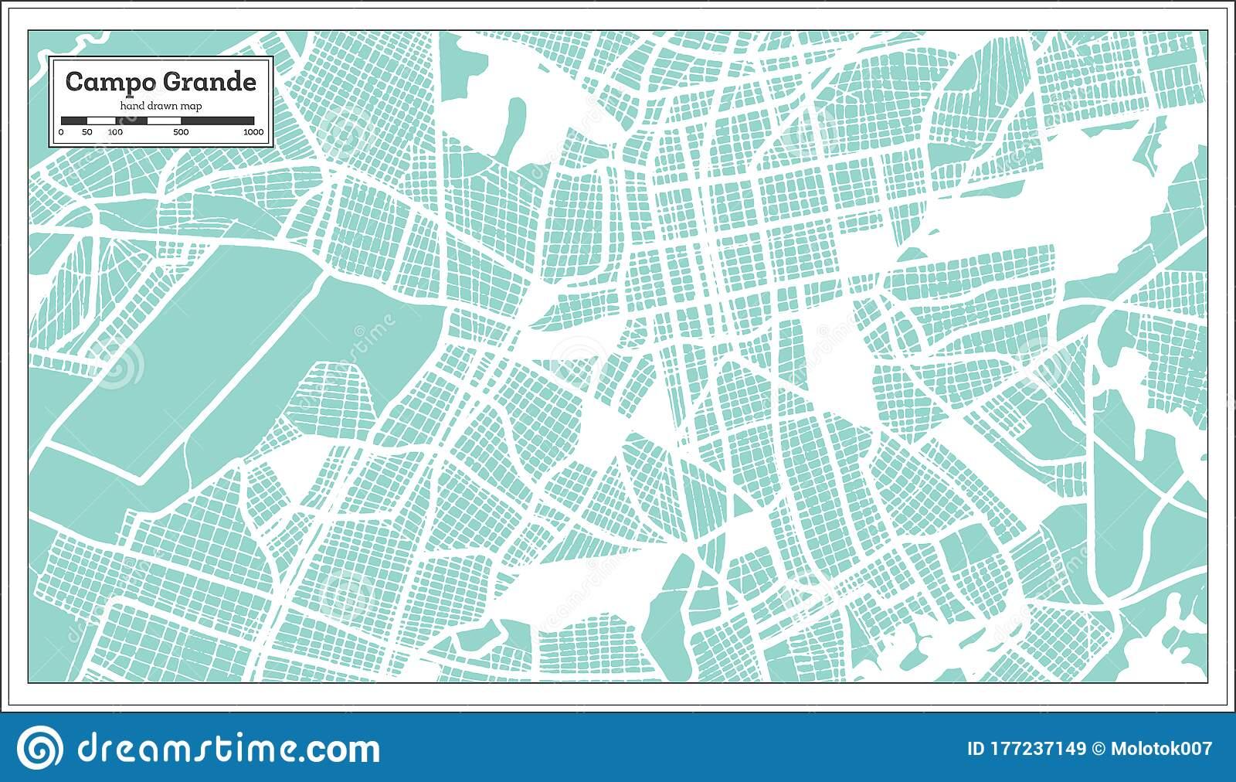
Task: Click the 1000 label on the scale
Action: coord(253,133)
